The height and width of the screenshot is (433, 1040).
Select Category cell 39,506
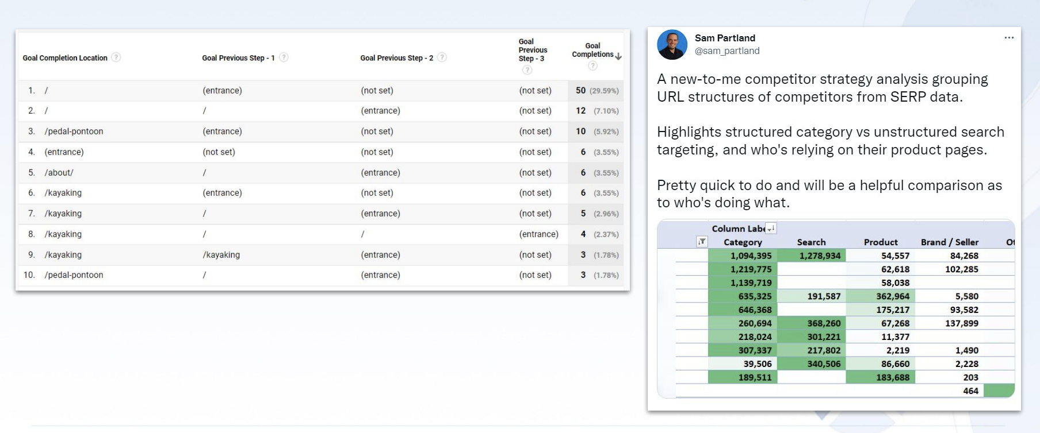[x=743, y=364]
